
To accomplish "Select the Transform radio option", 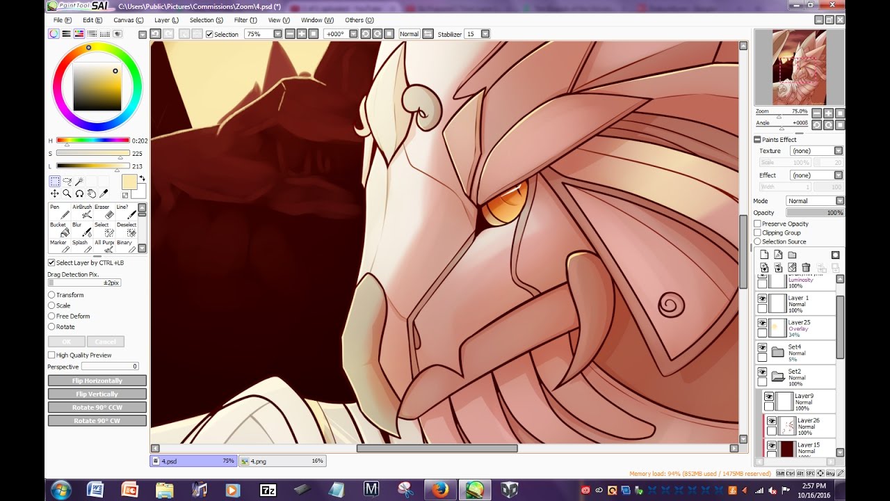I will pos(51,295).
